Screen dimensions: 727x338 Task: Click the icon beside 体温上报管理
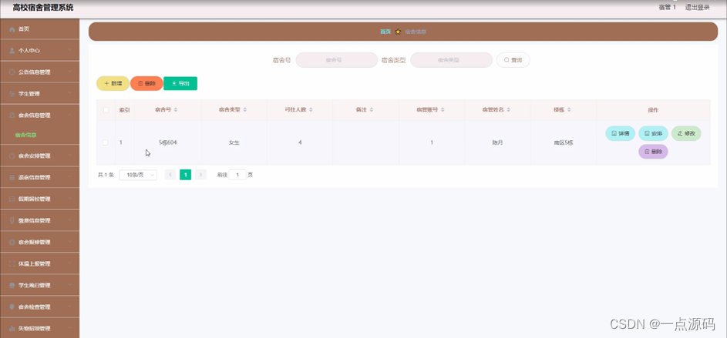click(x=12, y=264)
